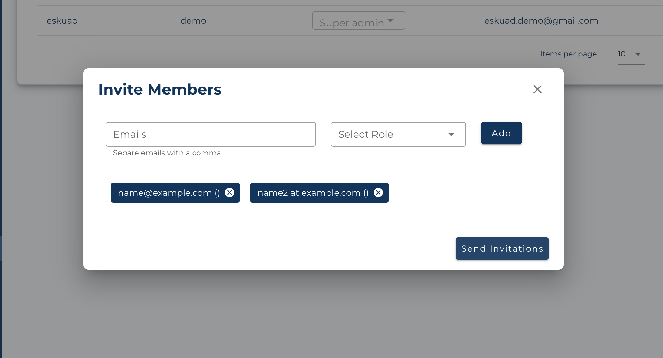Remove the name2 at example.com chip

(x=378, y=193)
